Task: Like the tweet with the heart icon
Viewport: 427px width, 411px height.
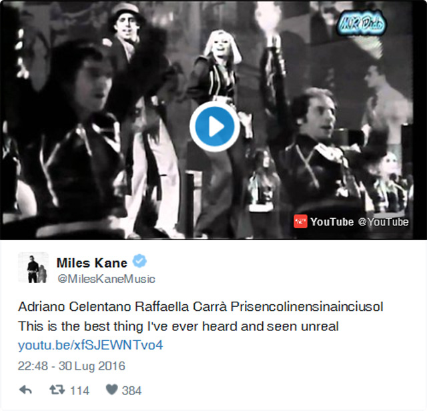Action: tap(111, 390)
